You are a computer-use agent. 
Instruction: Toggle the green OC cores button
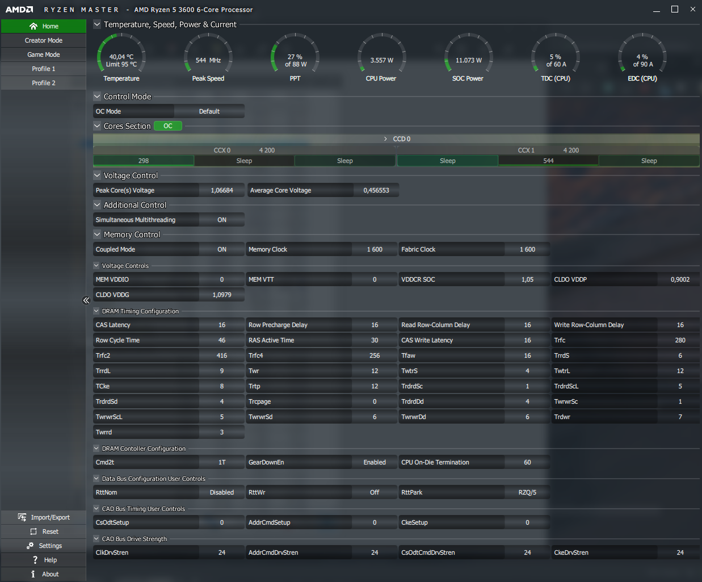pyautogui.click(x=168, y=126)
